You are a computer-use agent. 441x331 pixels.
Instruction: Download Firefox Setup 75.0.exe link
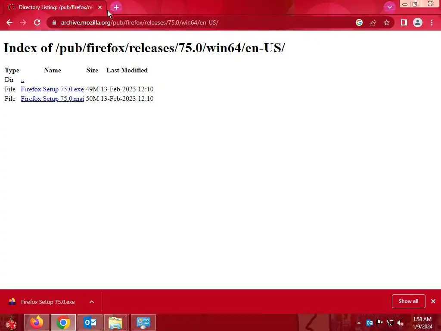pyautogui.click(x=52, y=89)
